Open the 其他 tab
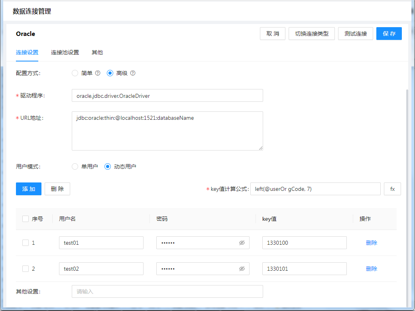 97,52
